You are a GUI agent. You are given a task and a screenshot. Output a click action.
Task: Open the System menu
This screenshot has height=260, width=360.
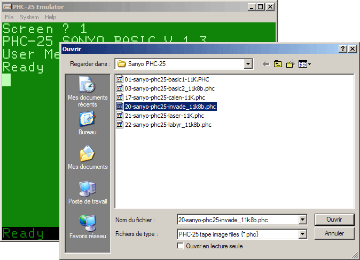pyautogui.click(x=29, y=18)
